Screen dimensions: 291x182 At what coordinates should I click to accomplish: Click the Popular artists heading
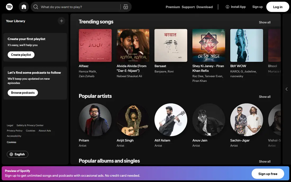(95, 96)
